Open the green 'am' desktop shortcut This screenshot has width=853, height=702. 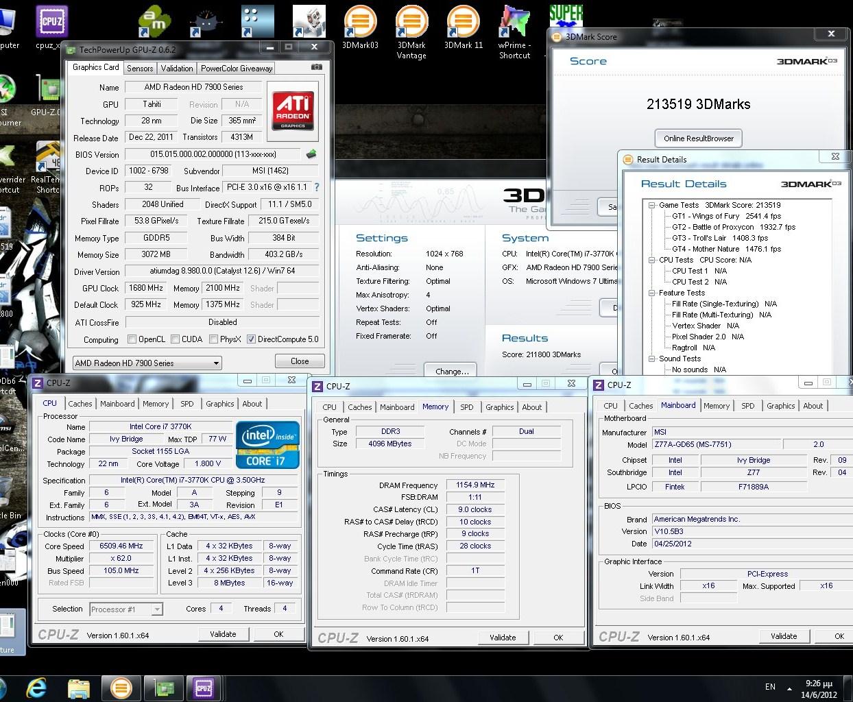click(x=154, y=21)
